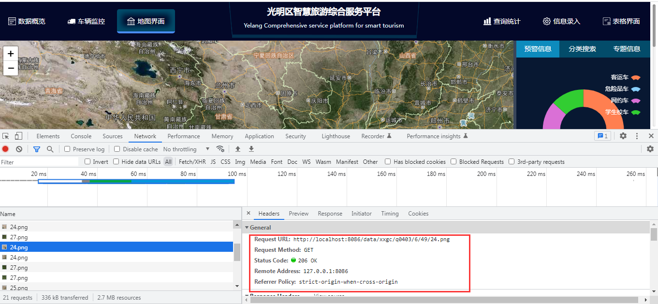Screen dimensions: 658x304
Task: Open the 查询统计 query statistics page
Action: click(502, 21)
